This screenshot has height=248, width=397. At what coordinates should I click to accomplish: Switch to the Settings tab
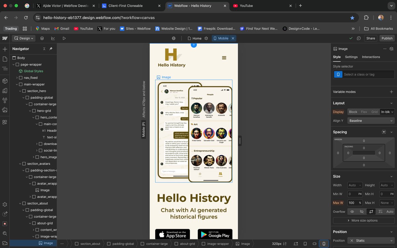click(351, 57)
